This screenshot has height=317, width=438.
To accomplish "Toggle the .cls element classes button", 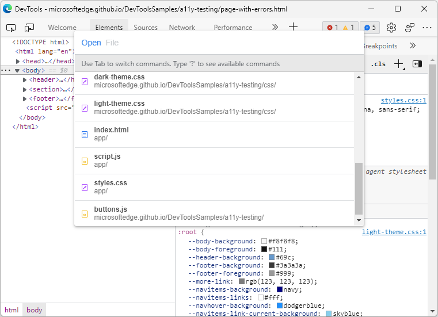I will 378,64.
